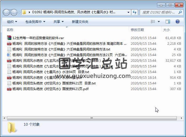Click the 2020/9/15 16:14 date value
Viewport: 186px width, 137px height.
pos(143,78)
